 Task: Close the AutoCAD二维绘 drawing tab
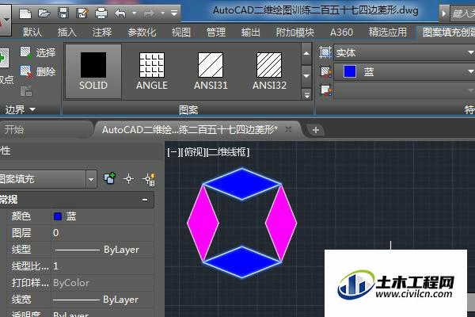click(288, 129)
